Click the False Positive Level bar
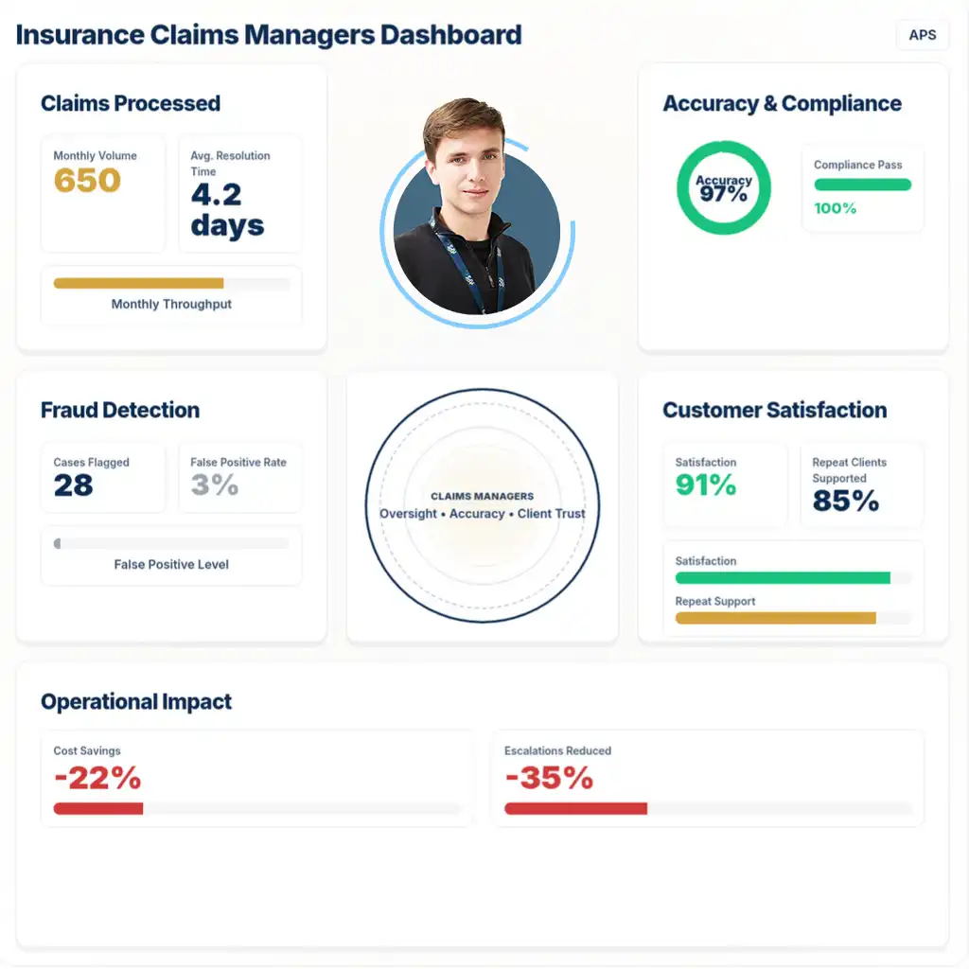The image size is (969, 969). pyautogui.click(x=171, y=544)
